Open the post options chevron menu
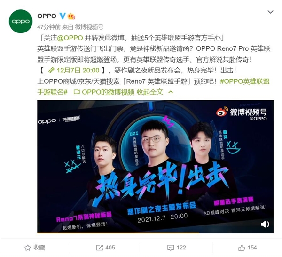 [x=271, y=12]
